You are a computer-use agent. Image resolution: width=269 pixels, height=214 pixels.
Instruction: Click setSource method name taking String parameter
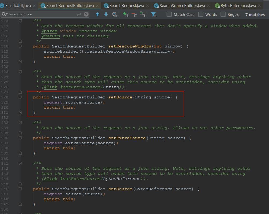point(120,97)
